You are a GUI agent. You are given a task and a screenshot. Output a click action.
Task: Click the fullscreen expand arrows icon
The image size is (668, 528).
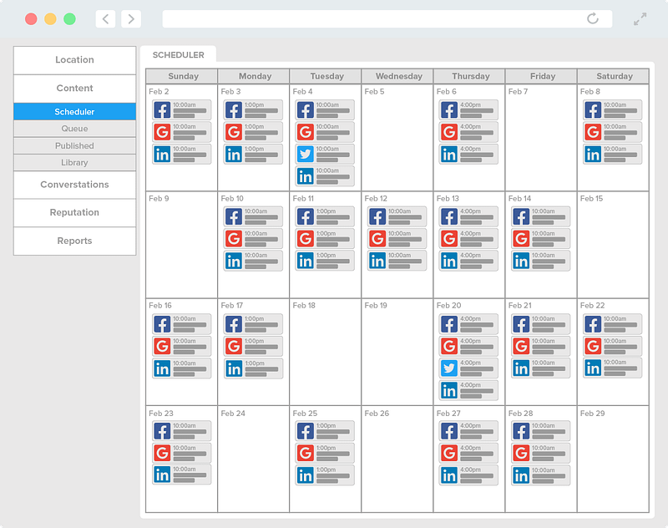click(x=640, y=18)
